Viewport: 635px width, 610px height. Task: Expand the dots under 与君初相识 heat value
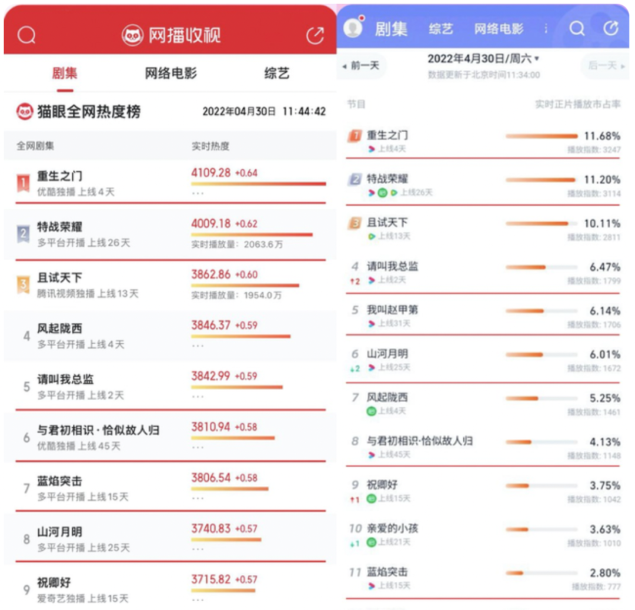pyautogui.click(x=198, y=447)
